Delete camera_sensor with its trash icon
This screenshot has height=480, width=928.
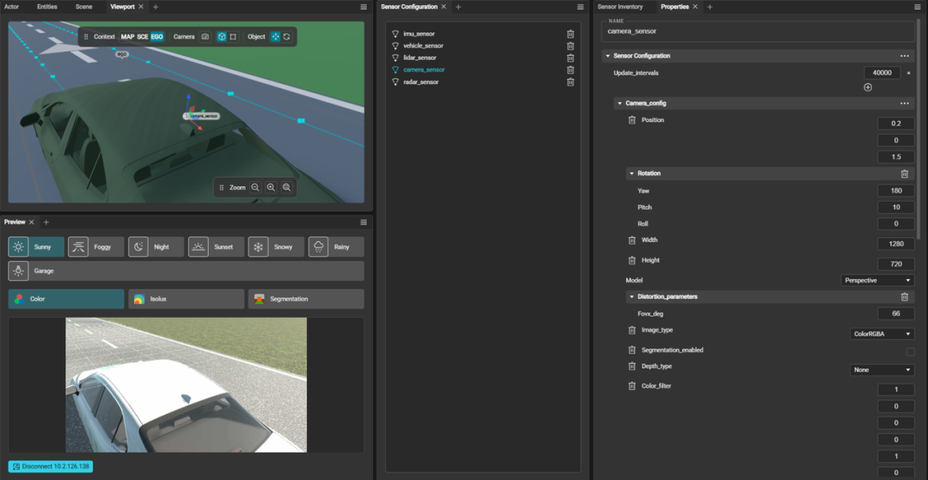click(571, 70)
